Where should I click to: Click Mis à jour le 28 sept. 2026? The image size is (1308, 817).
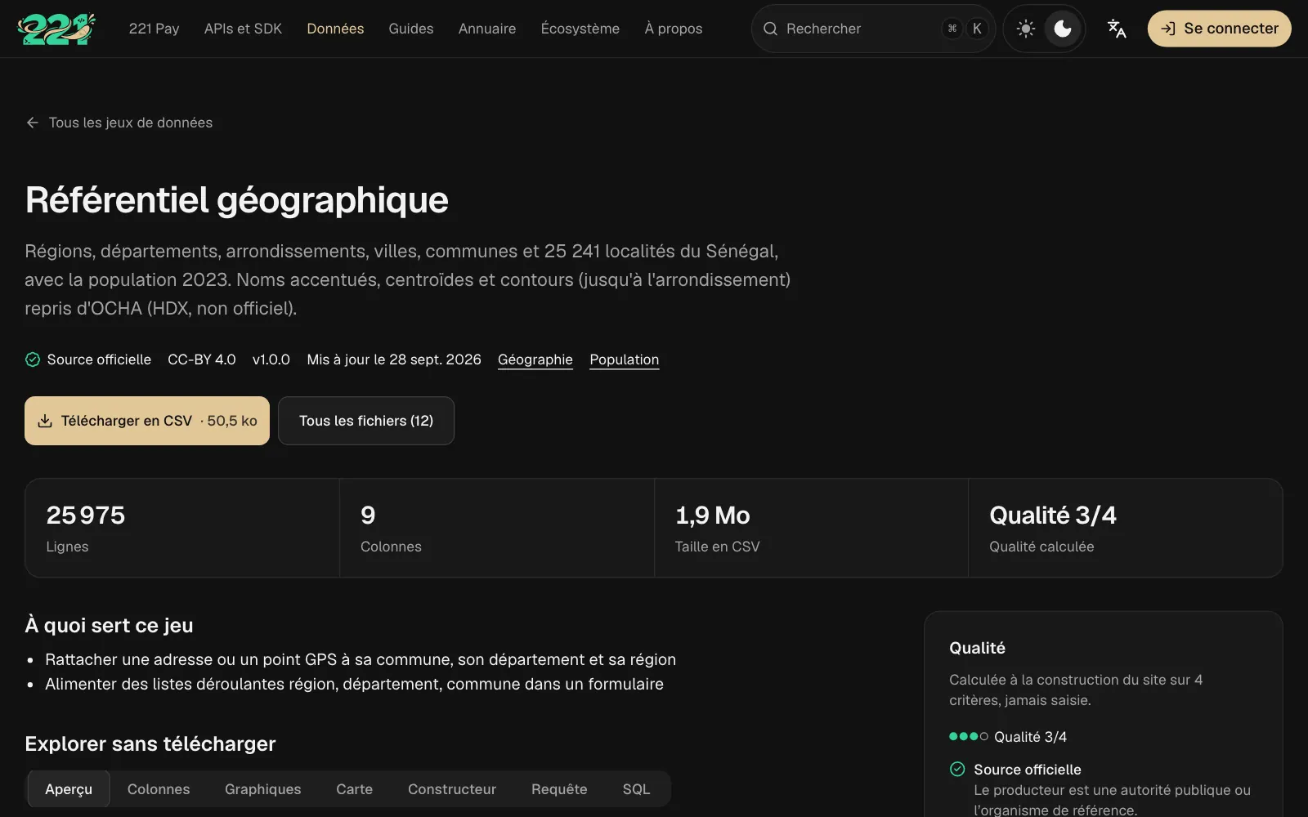click(x=394, y=359)
